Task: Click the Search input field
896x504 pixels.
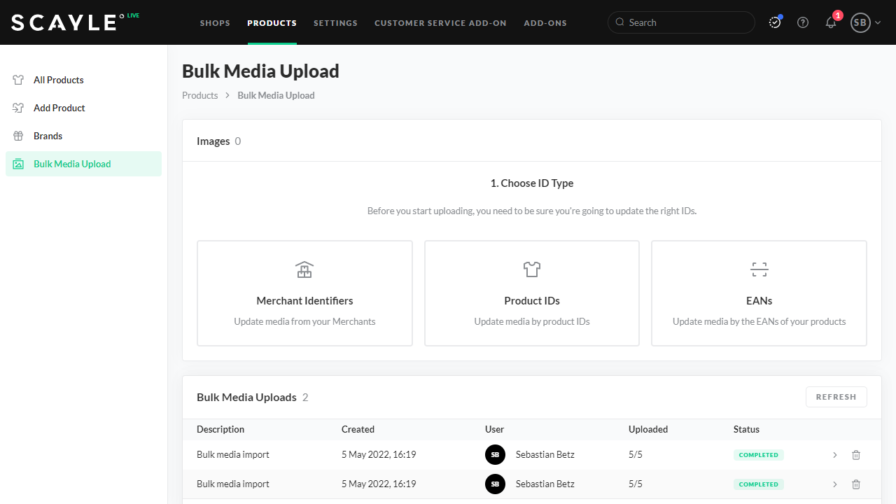Action: point(686,22)
